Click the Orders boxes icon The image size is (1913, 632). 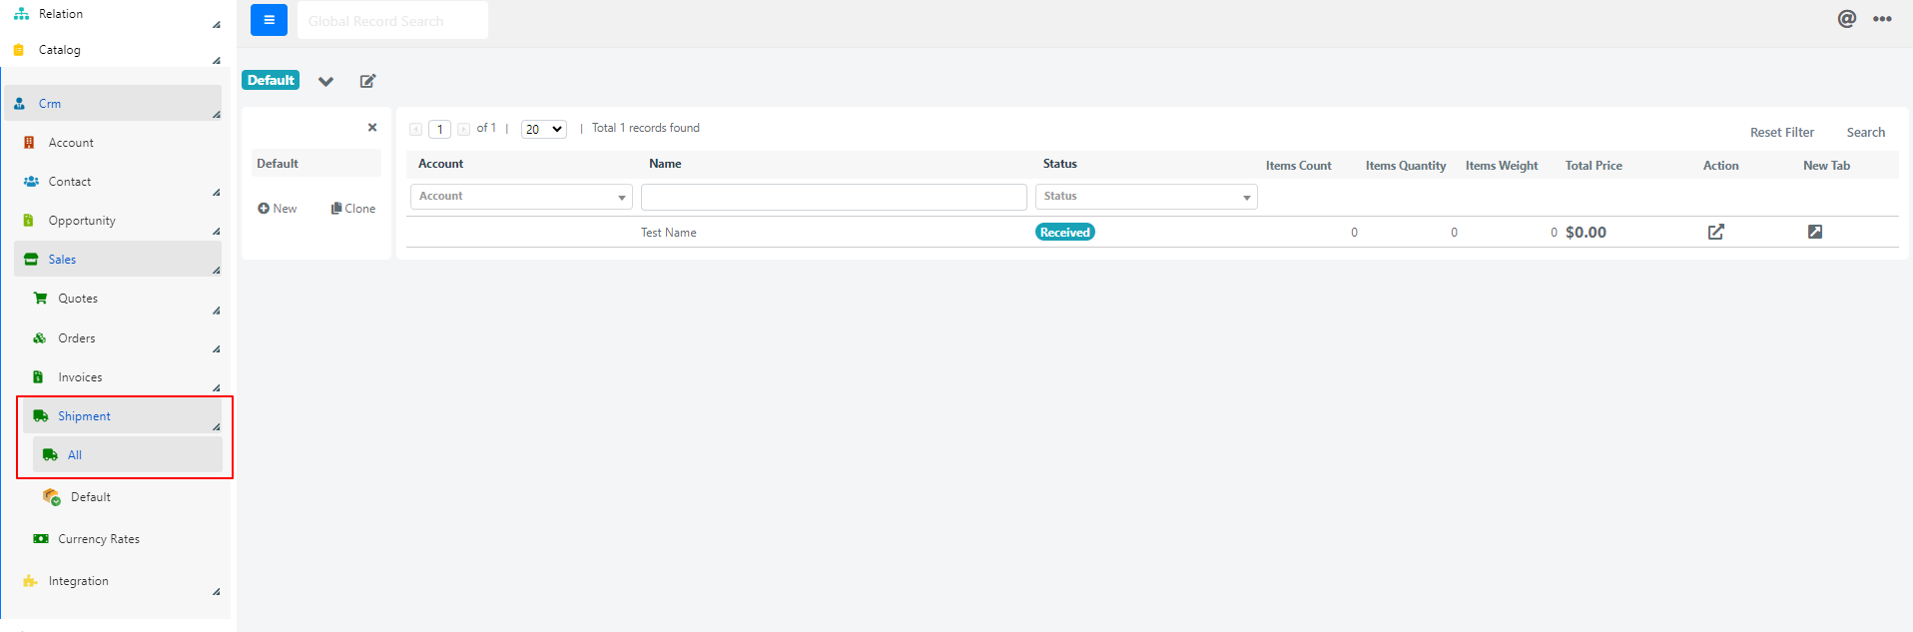click(x=40, y=338)
